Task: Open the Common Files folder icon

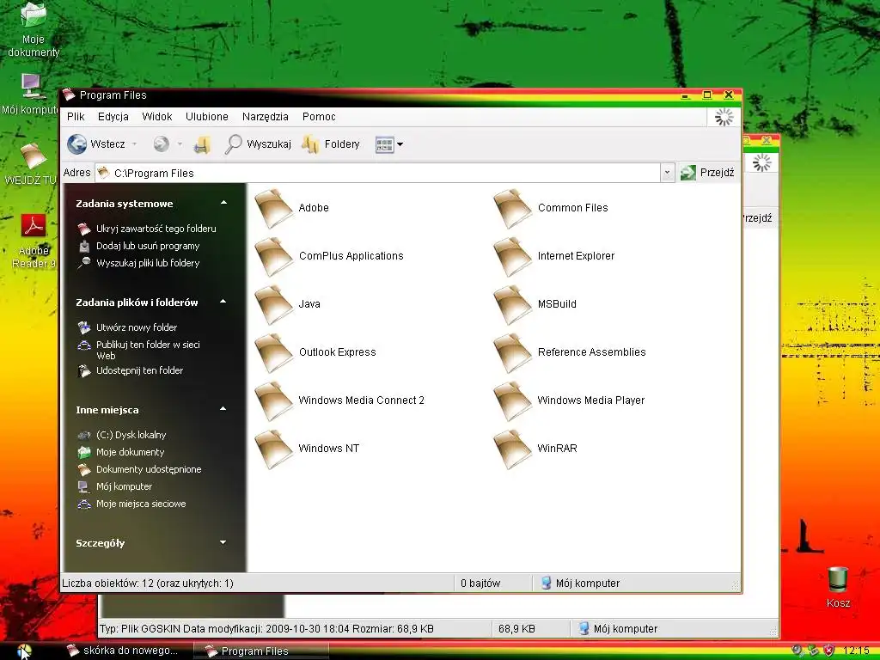Action: point(512,208)
